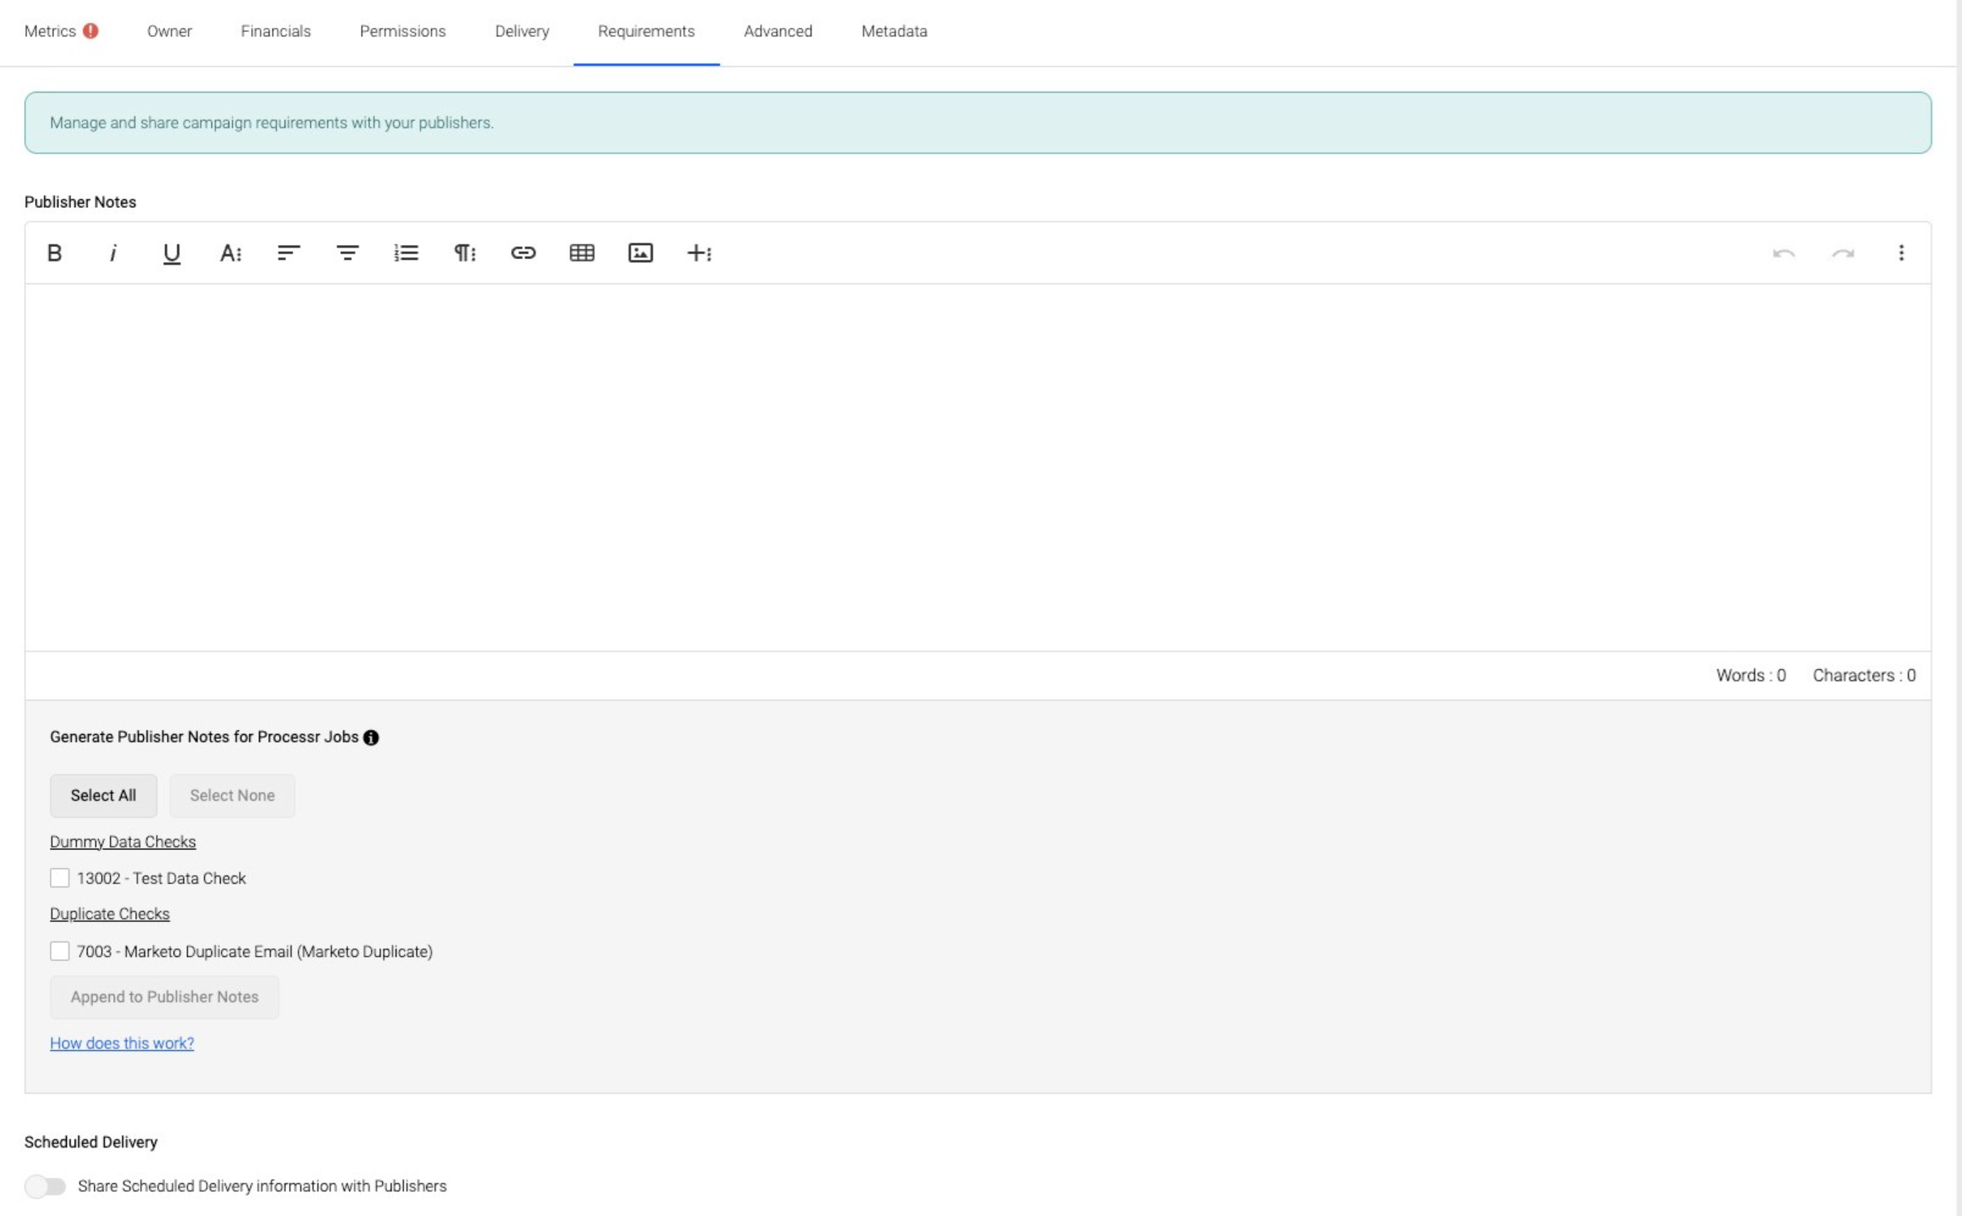
Task: Click the Scheduled Delivery heading
Action: pos(91,1142)
